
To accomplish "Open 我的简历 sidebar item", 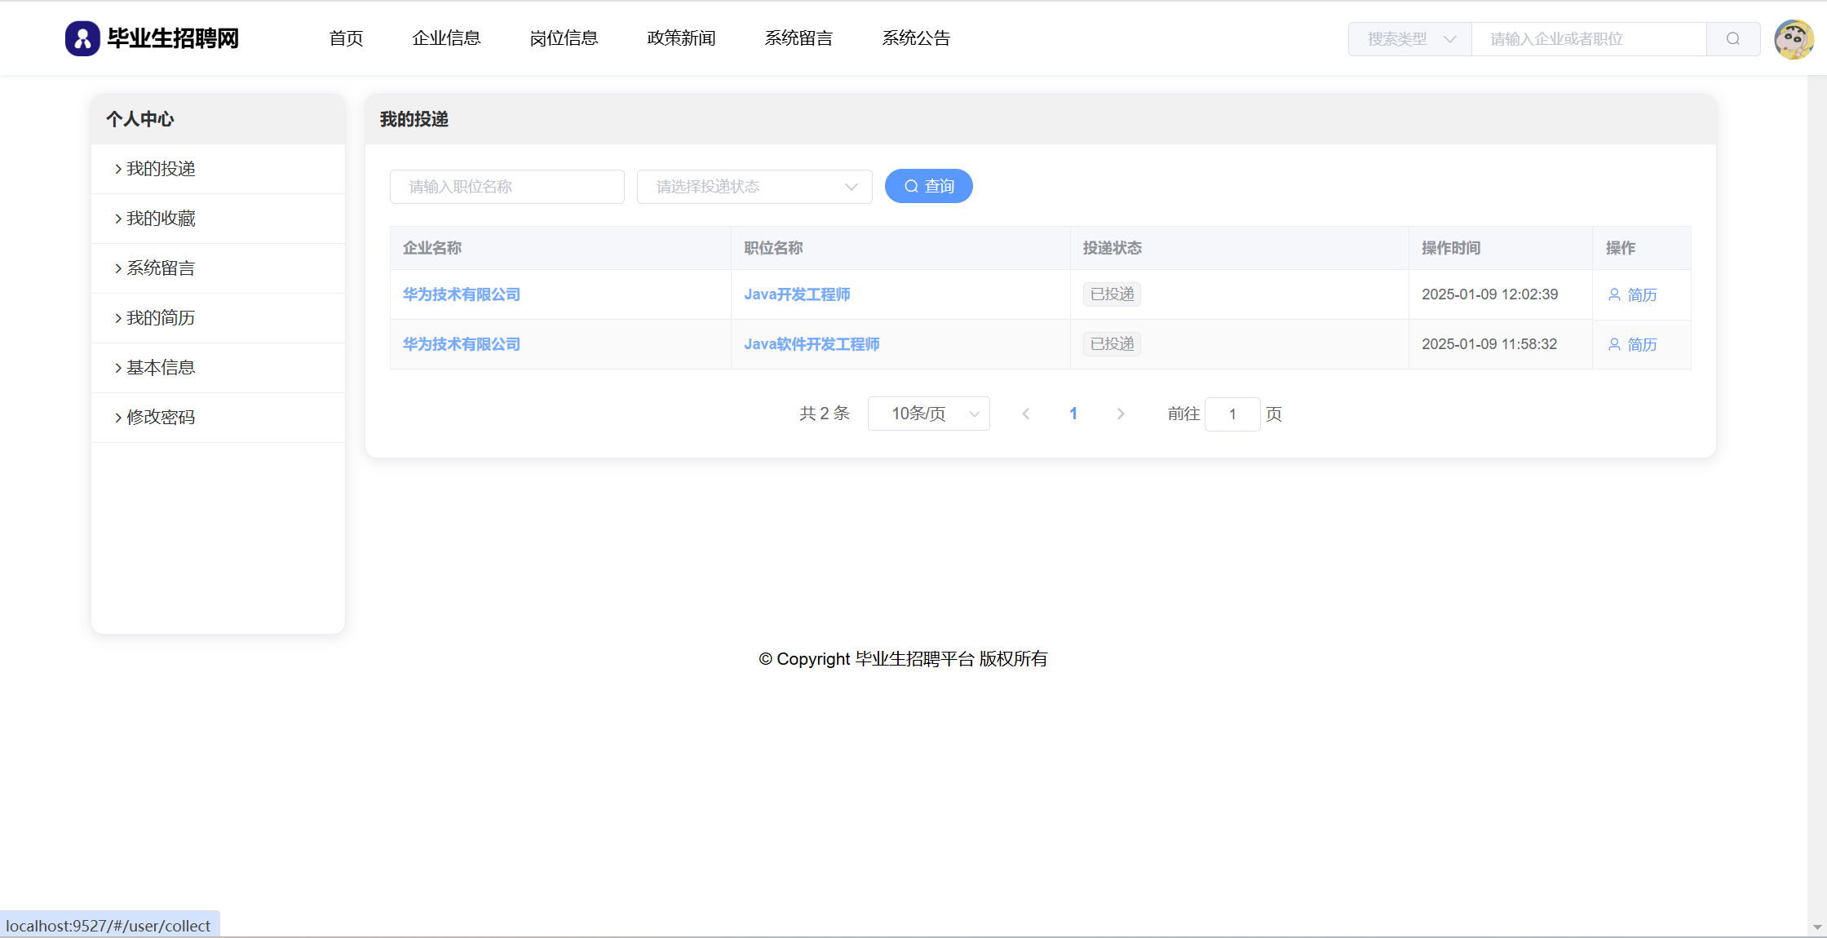I will tap(161, 318).
